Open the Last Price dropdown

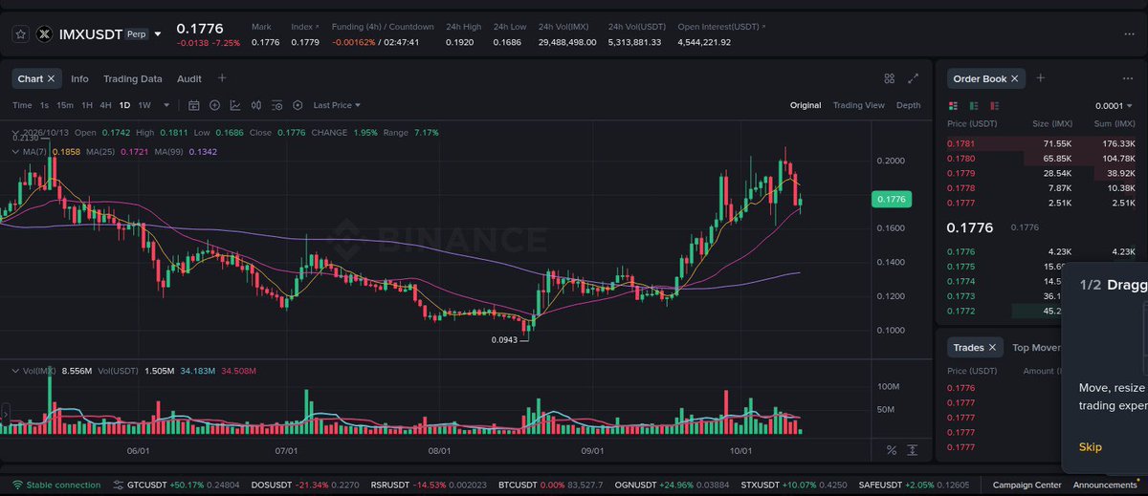click(337, 105)
